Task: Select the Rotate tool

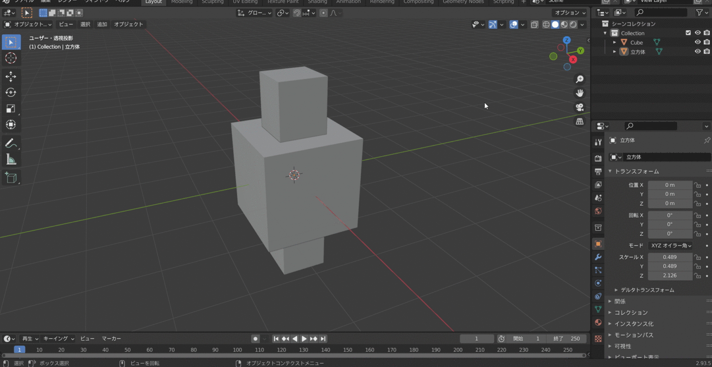Action: coord(11,93)
